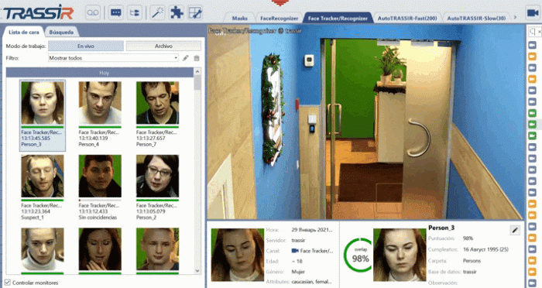Switch to the Masks tab
Image resolution: width=542 pixels, height=288 pixels.
click(x=239, y=18)
